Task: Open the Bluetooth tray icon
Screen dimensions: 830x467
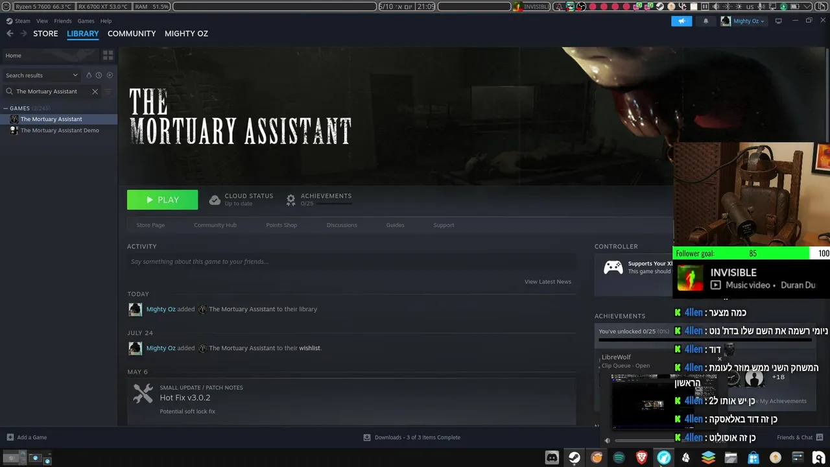Action: point(728,6)
